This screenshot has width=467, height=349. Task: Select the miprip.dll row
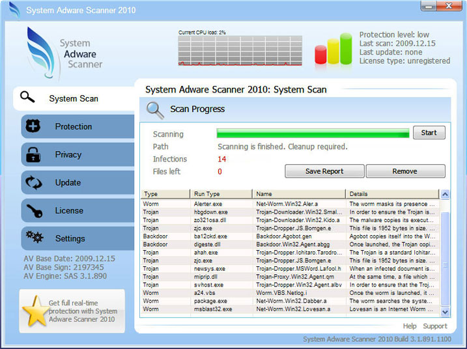pyautogui.click(x=290, y=277)
